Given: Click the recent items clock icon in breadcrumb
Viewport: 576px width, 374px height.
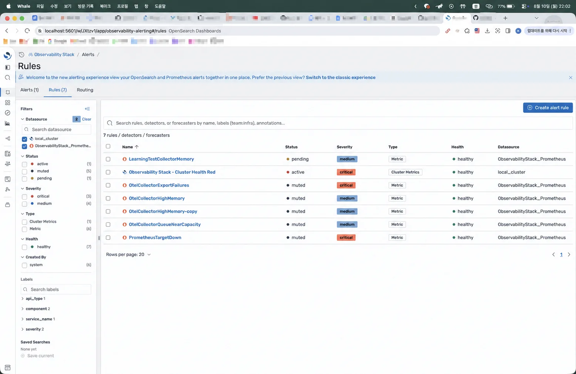Looking at the screenshot, I should 21,54.
